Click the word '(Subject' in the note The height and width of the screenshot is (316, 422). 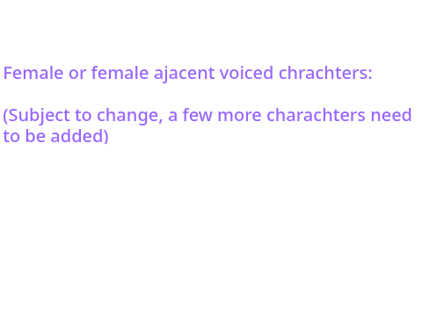click(x=37, y=116)
